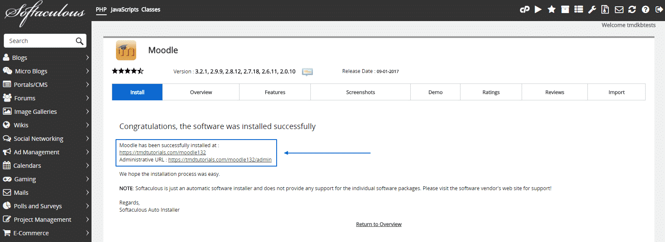
Task: Open the Social Networking category label
Action: click(x=38, y=138)
